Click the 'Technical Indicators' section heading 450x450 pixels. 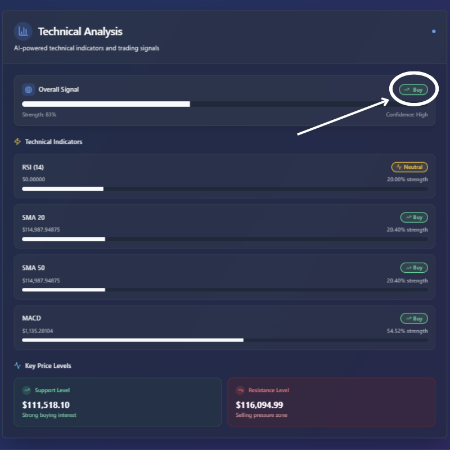click(53, 142)
